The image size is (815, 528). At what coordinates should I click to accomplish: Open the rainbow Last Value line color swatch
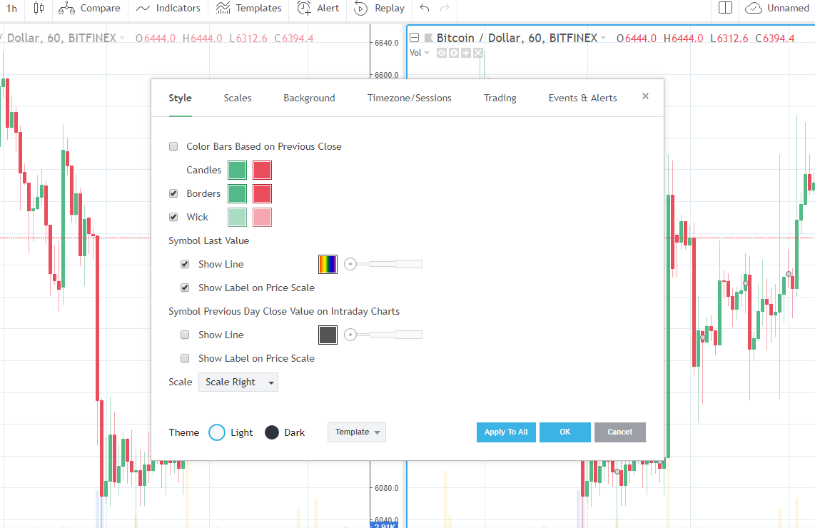328,265
